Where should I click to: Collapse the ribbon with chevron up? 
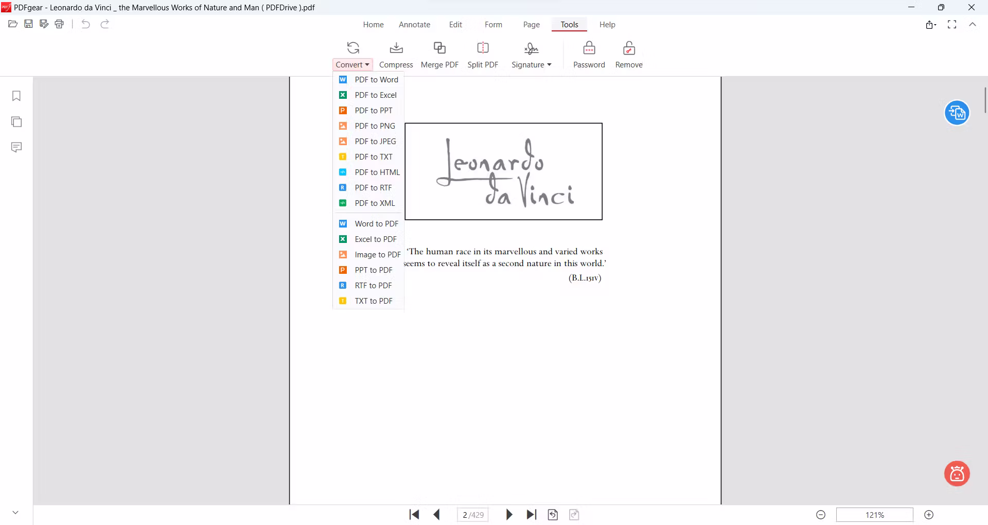click(x=973, y=24)
